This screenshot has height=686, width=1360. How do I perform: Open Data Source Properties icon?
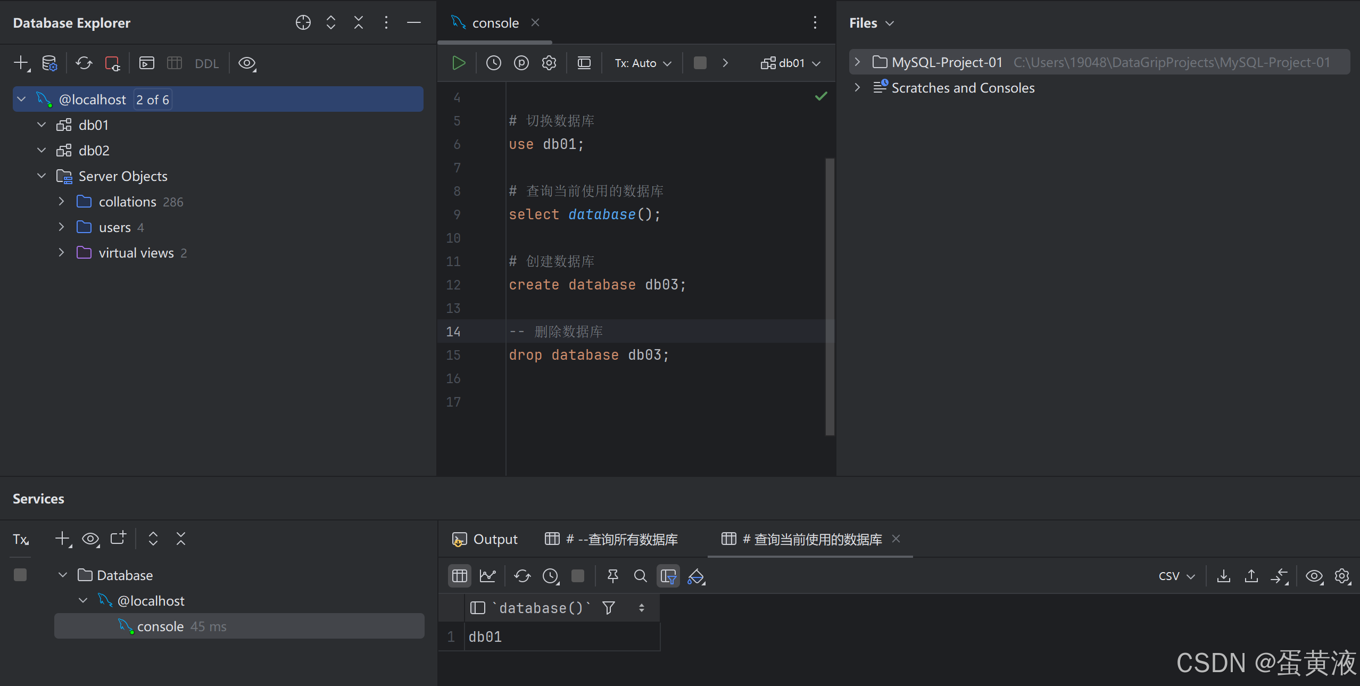(49, 63)
